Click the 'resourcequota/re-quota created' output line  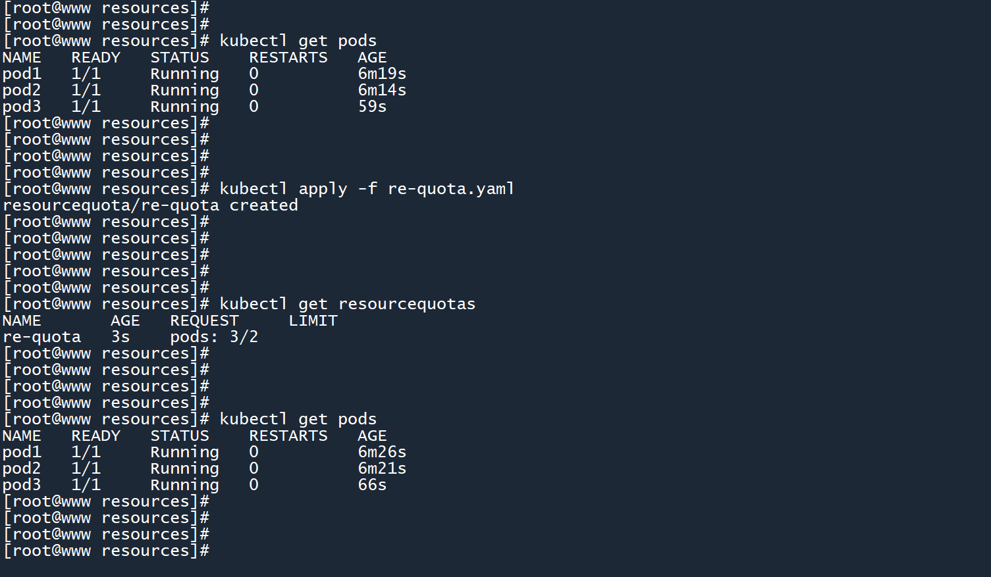150,205
